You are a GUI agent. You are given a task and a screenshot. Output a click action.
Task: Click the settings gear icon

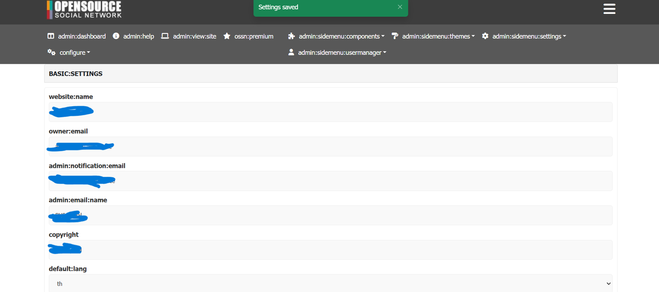click(485, 36)
